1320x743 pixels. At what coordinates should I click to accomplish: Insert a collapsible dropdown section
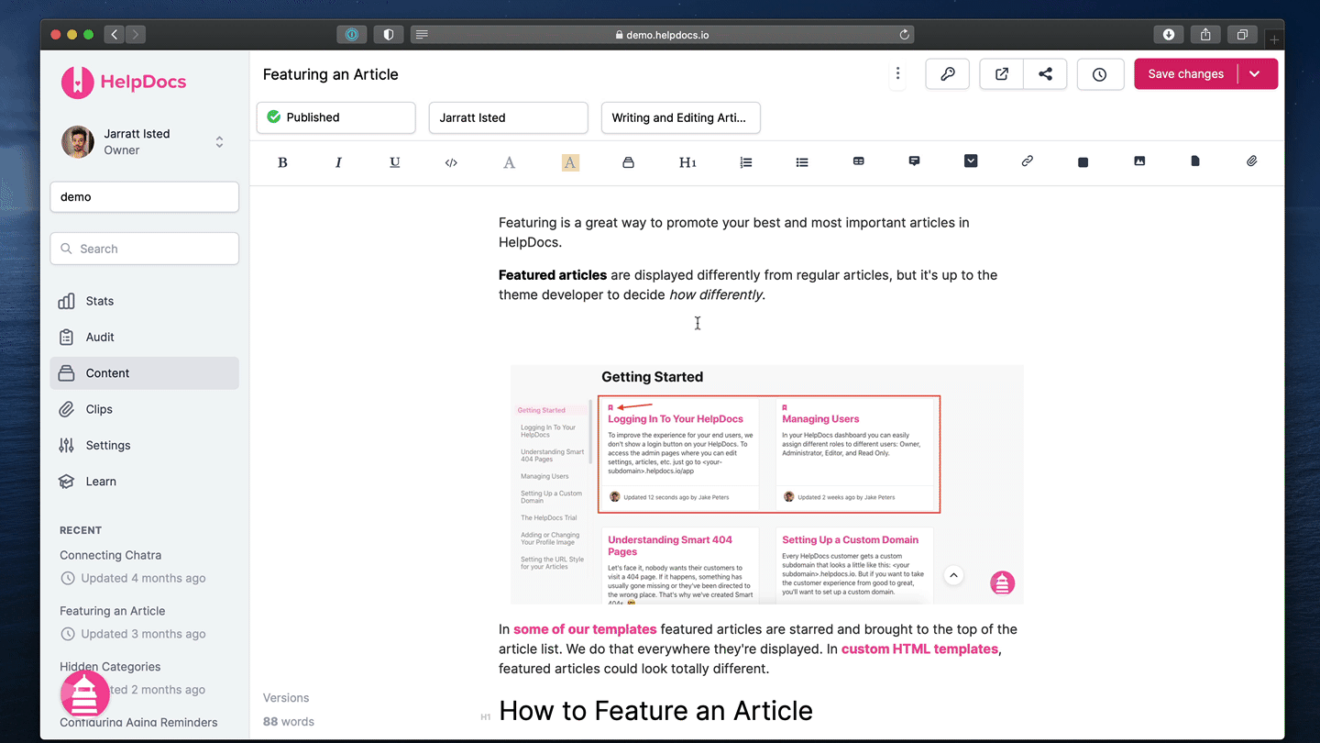click(x=971, y=161)
